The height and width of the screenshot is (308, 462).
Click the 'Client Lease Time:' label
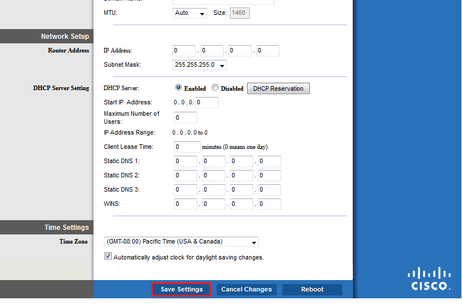[128, 147]
